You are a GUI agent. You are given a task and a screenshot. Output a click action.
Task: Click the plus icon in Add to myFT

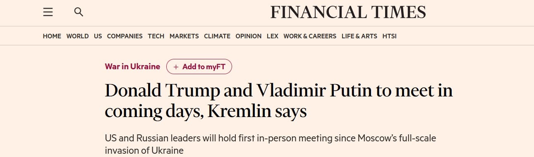(176, 67)
